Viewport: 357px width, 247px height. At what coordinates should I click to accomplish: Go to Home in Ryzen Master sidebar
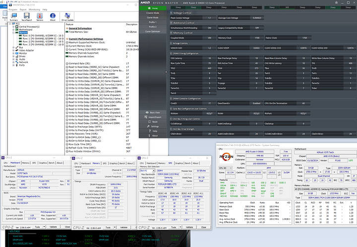[153, 8]
